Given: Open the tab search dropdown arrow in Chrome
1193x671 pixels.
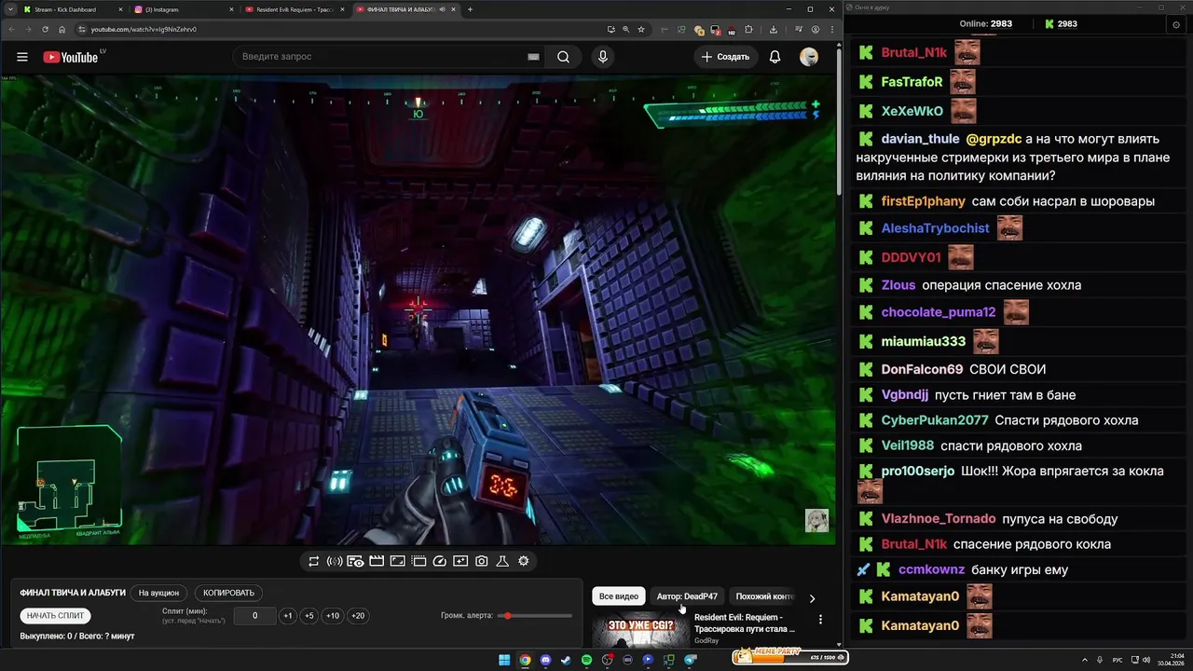Looking at the screenshot, I should click(10, 9).
